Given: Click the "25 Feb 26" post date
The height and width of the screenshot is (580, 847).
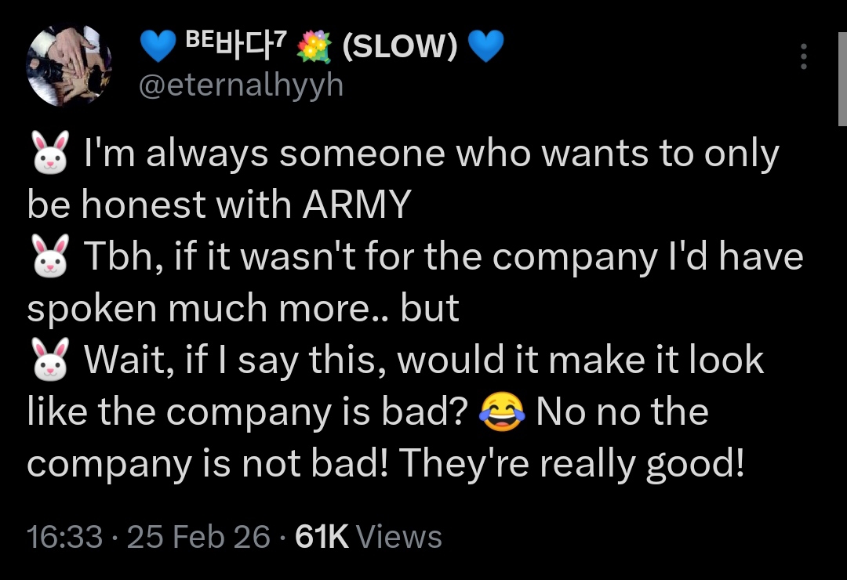Looking at the screenshot, I should click(x=198, y=537).
